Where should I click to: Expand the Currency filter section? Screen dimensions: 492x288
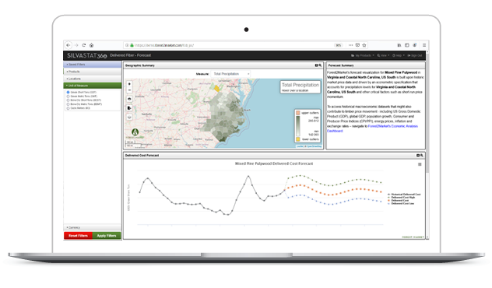(92, 227)
